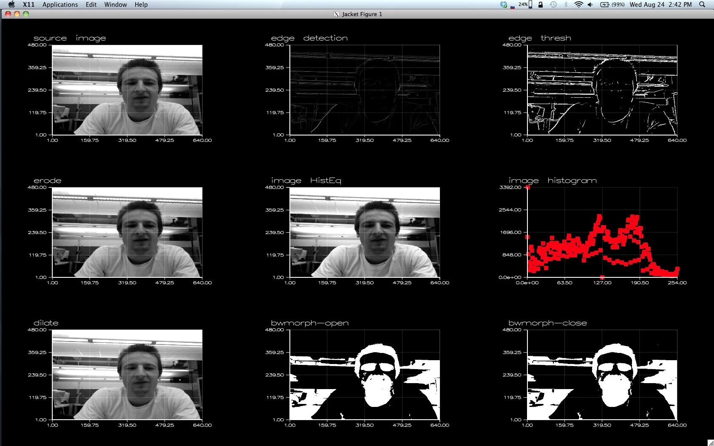The image size is (714, 446).
Task: Click the dilate image plot
Action: coord(127,375)
